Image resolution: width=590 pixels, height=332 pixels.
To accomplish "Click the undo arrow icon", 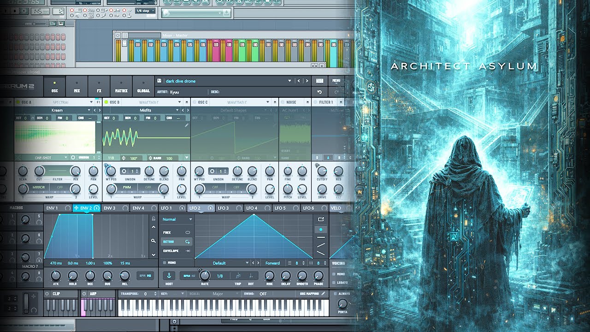I will [x=319, y=92].
